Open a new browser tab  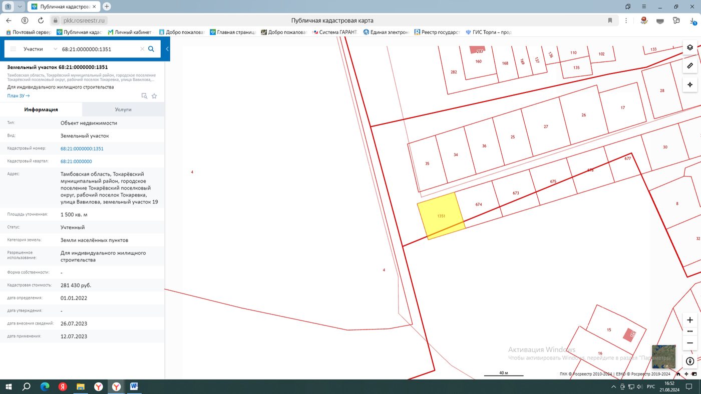tap(107, 6)
